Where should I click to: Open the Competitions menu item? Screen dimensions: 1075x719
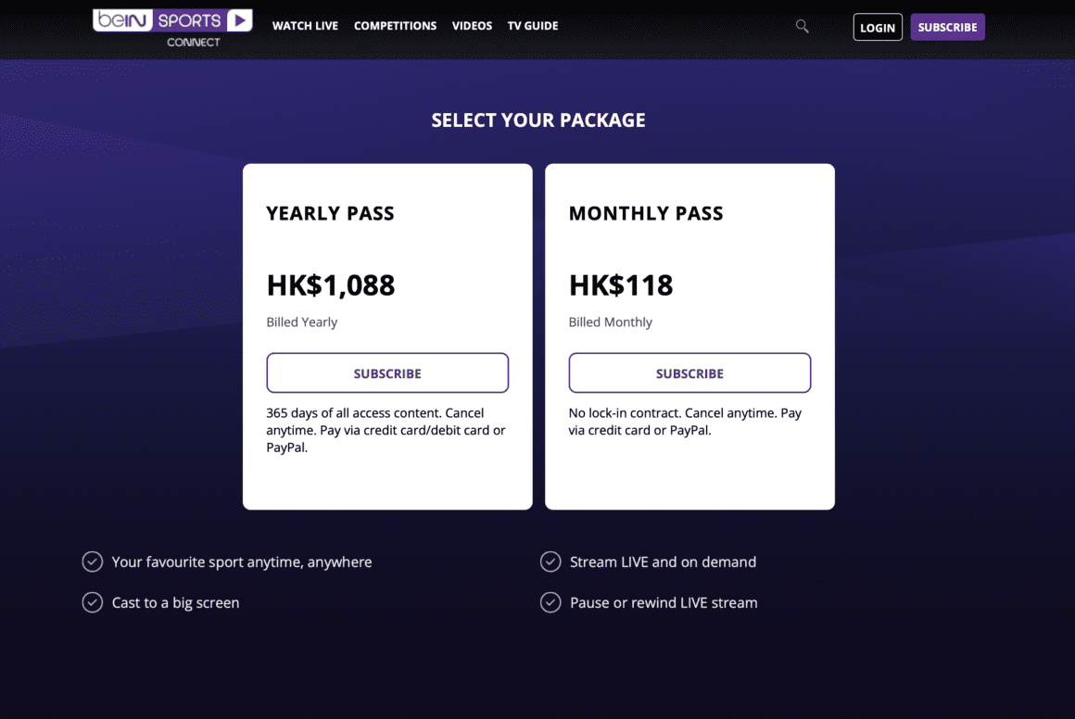pyautogui.click(x=395, y=26)
